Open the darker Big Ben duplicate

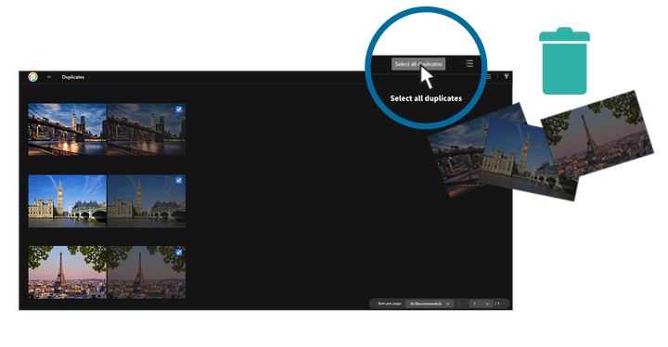coord(147,200)
